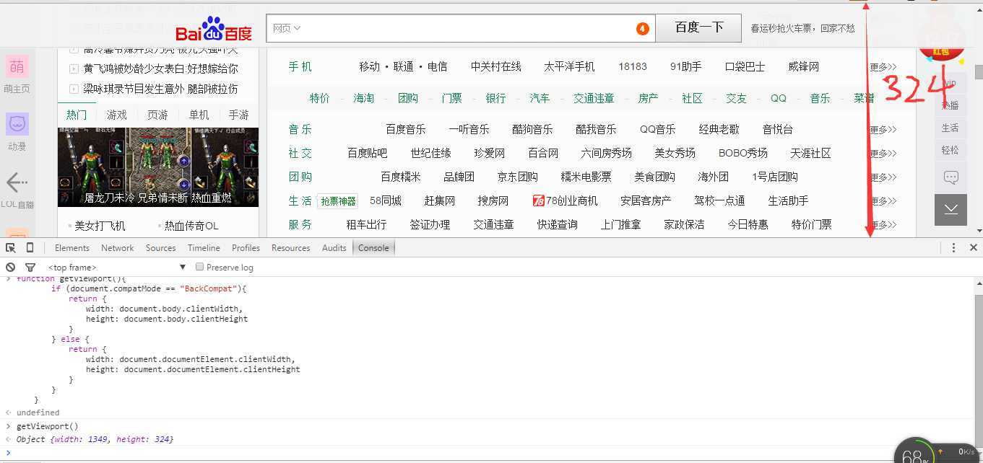Expand 更多>> in the 社交 row
This screenshot has width=983, height=463.
coord(883,153)
